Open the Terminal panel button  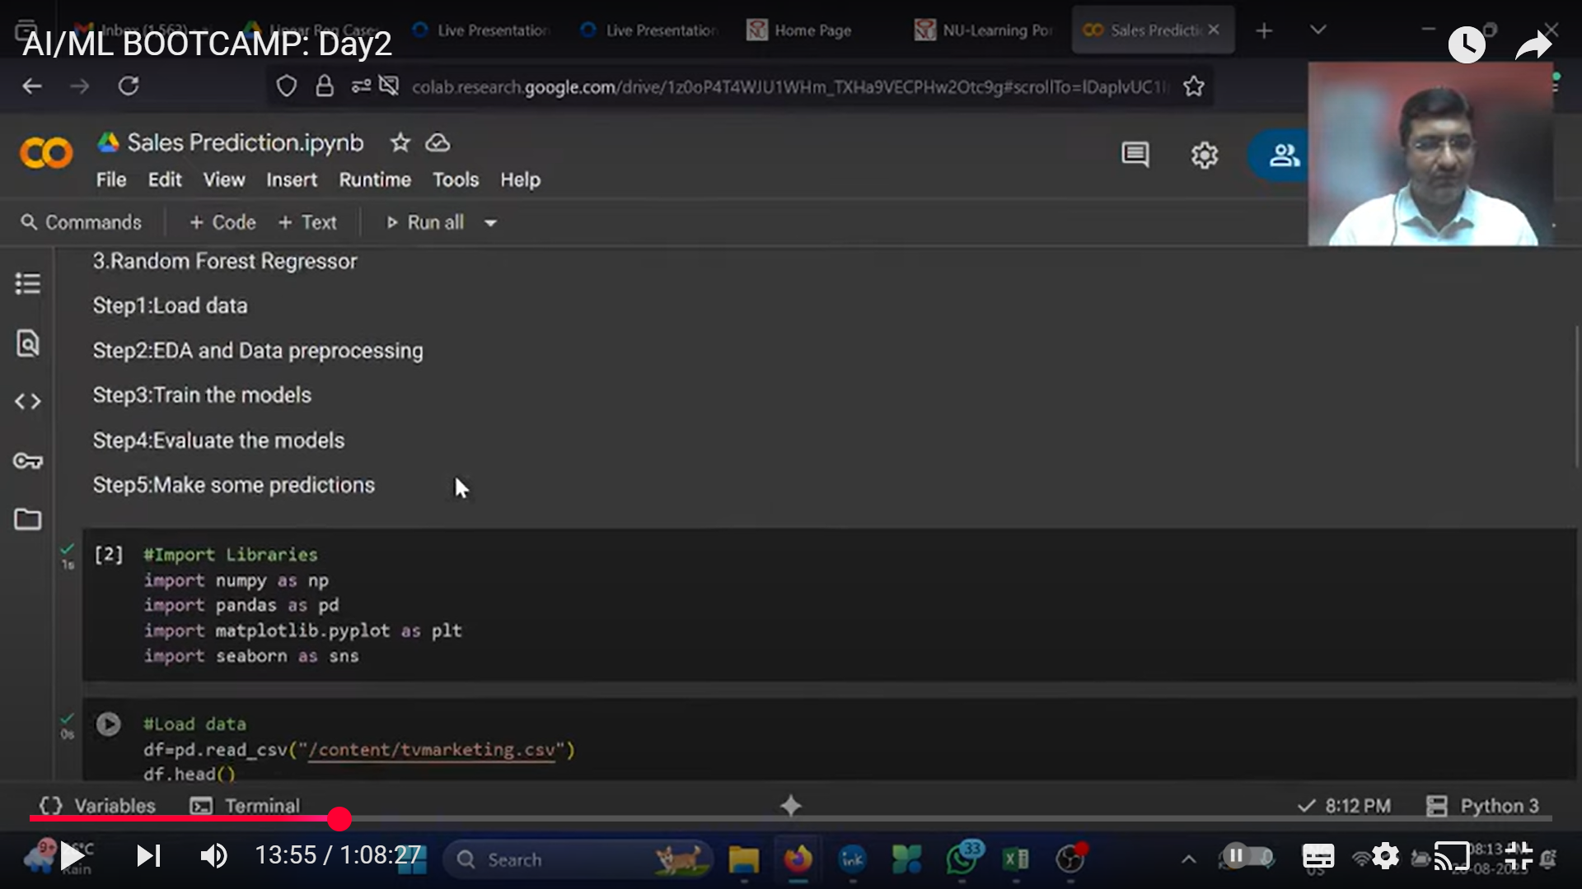[246, 806]
